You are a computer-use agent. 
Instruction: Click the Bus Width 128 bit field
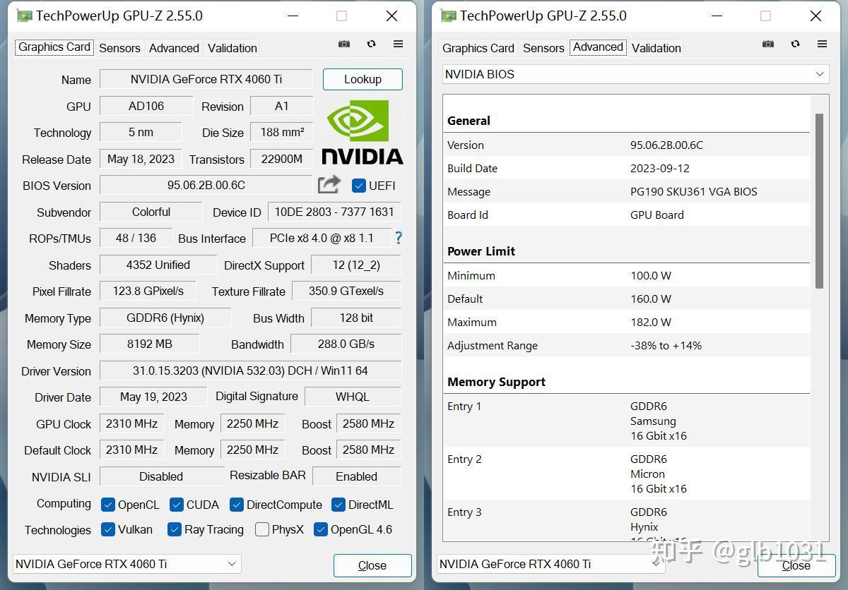[x=356, y=318]
